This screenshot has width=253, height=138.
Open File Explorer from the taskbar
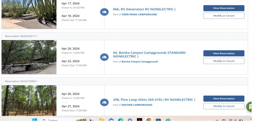(x=102, y=120)
